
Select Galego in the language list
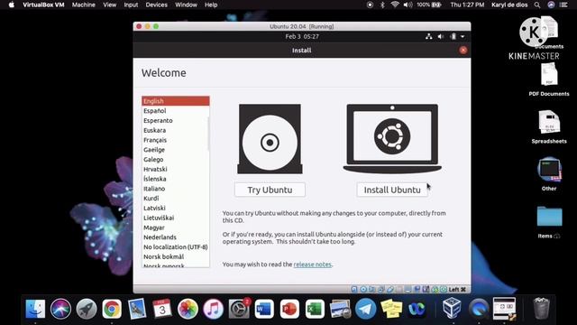(176, 160)
